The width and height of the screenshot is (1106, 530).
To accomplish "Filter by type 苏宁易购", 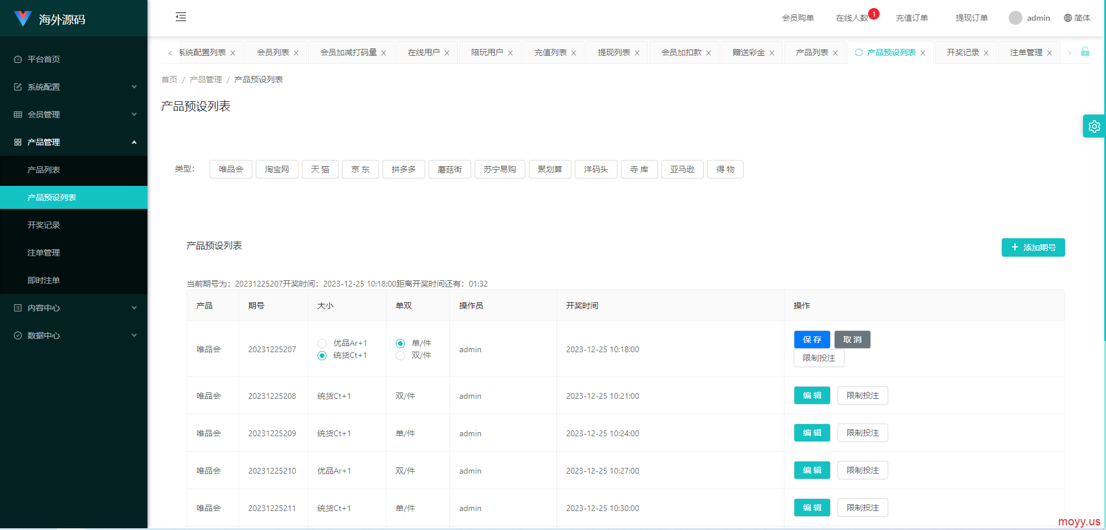I will pyautogui.click(x=500, y=169).
